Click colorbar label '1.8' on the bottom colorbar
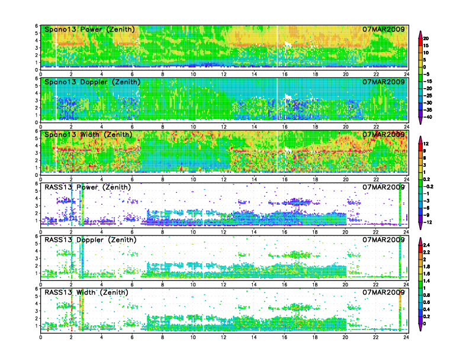The image size is (469, 362). 427,267
